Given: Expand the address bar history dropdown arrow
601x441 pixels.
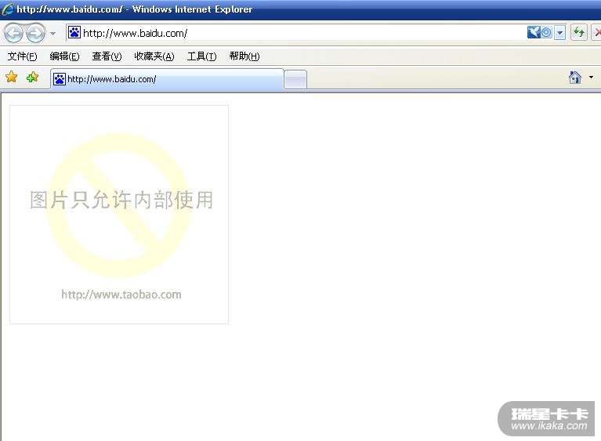Looking at the screenshot, I should point(559,33).
